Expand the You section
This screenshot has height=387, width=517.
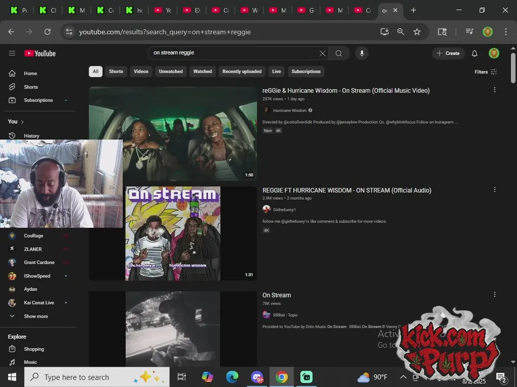coord(16,122)
